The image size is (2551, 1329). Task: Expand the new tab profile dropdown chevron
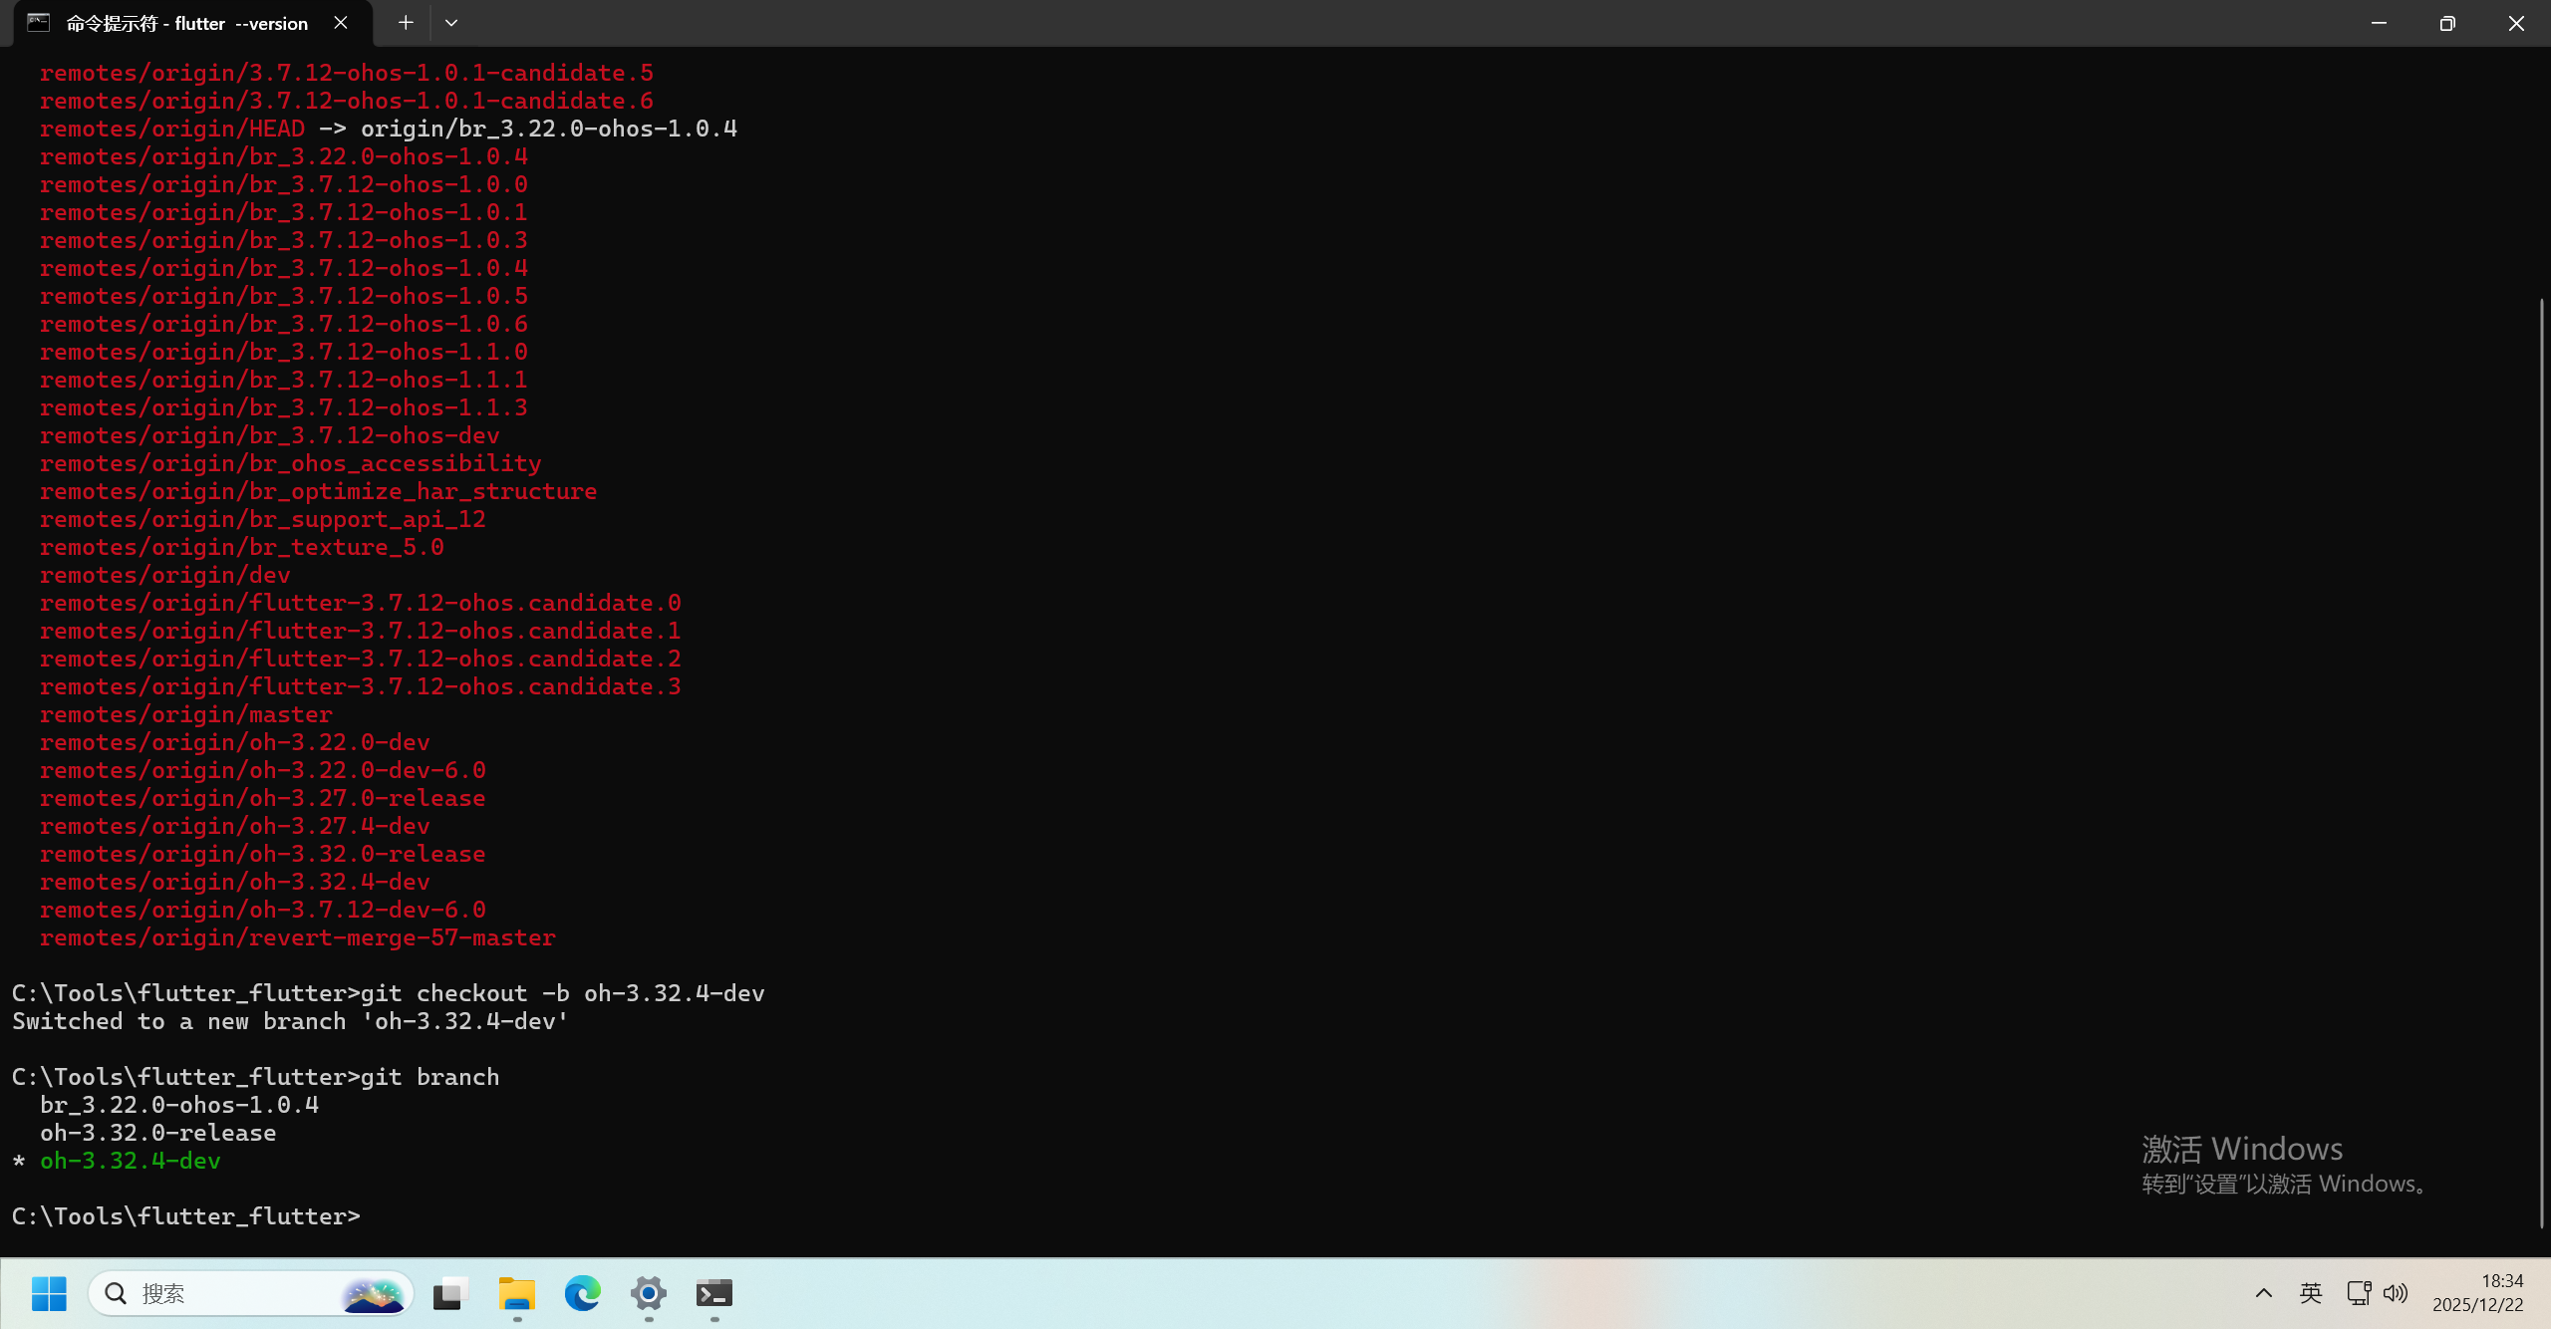click(451, 23)
